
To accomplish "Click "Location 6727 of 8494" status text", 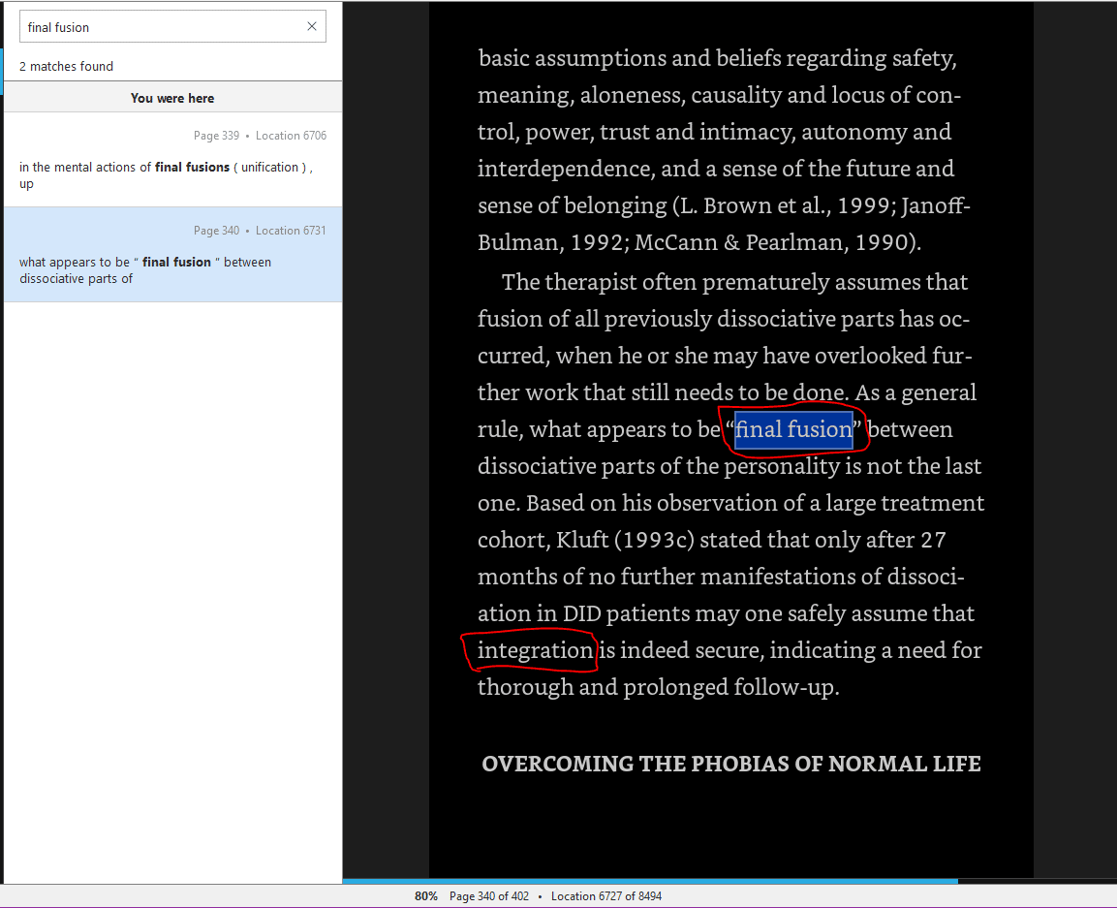I will (x=605, y=896).
